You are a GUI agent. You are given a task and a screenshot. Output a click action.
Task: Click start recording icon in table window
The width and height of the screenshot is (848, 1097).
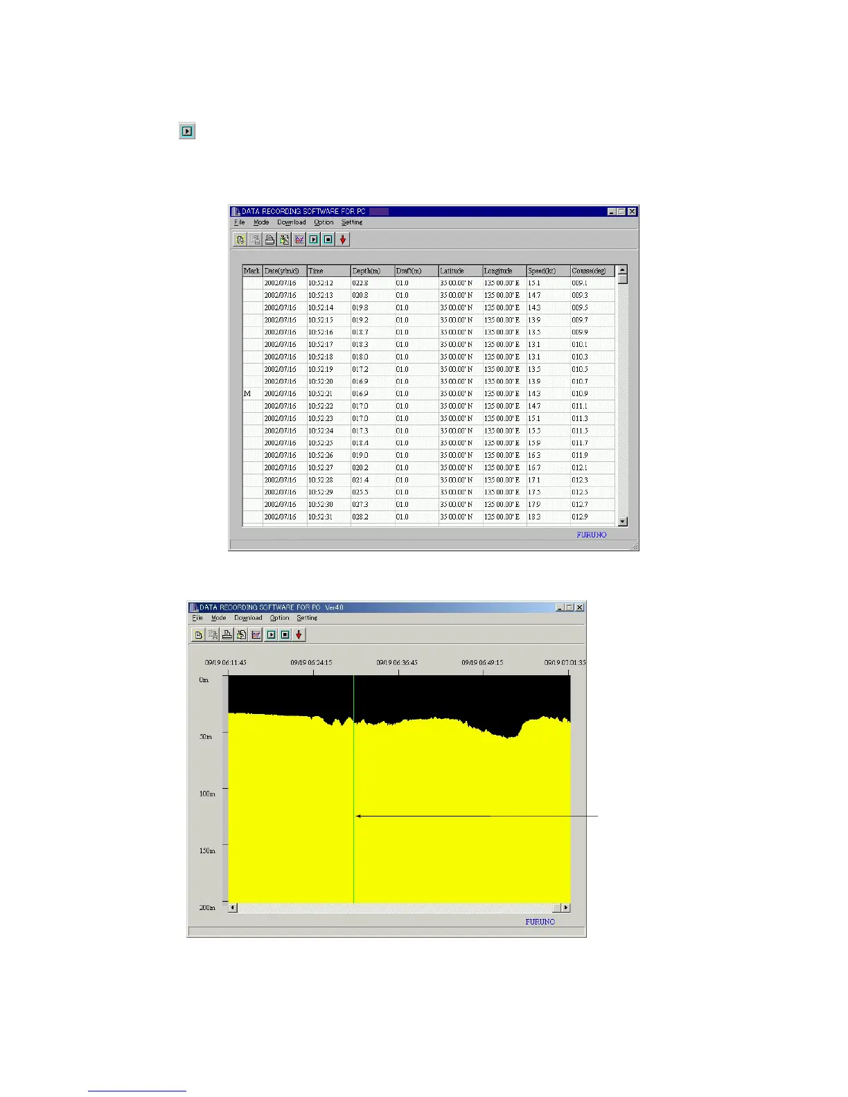314,240
